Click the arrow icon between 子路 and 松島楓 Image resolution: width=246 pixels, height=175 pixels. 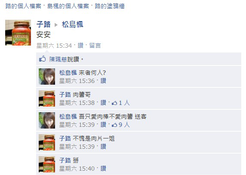pyautogui.click(x=56, y=25)
